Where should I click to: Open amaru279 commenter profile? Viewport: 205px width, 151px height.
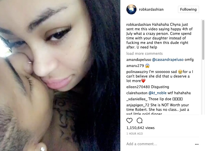pos(135,66)
